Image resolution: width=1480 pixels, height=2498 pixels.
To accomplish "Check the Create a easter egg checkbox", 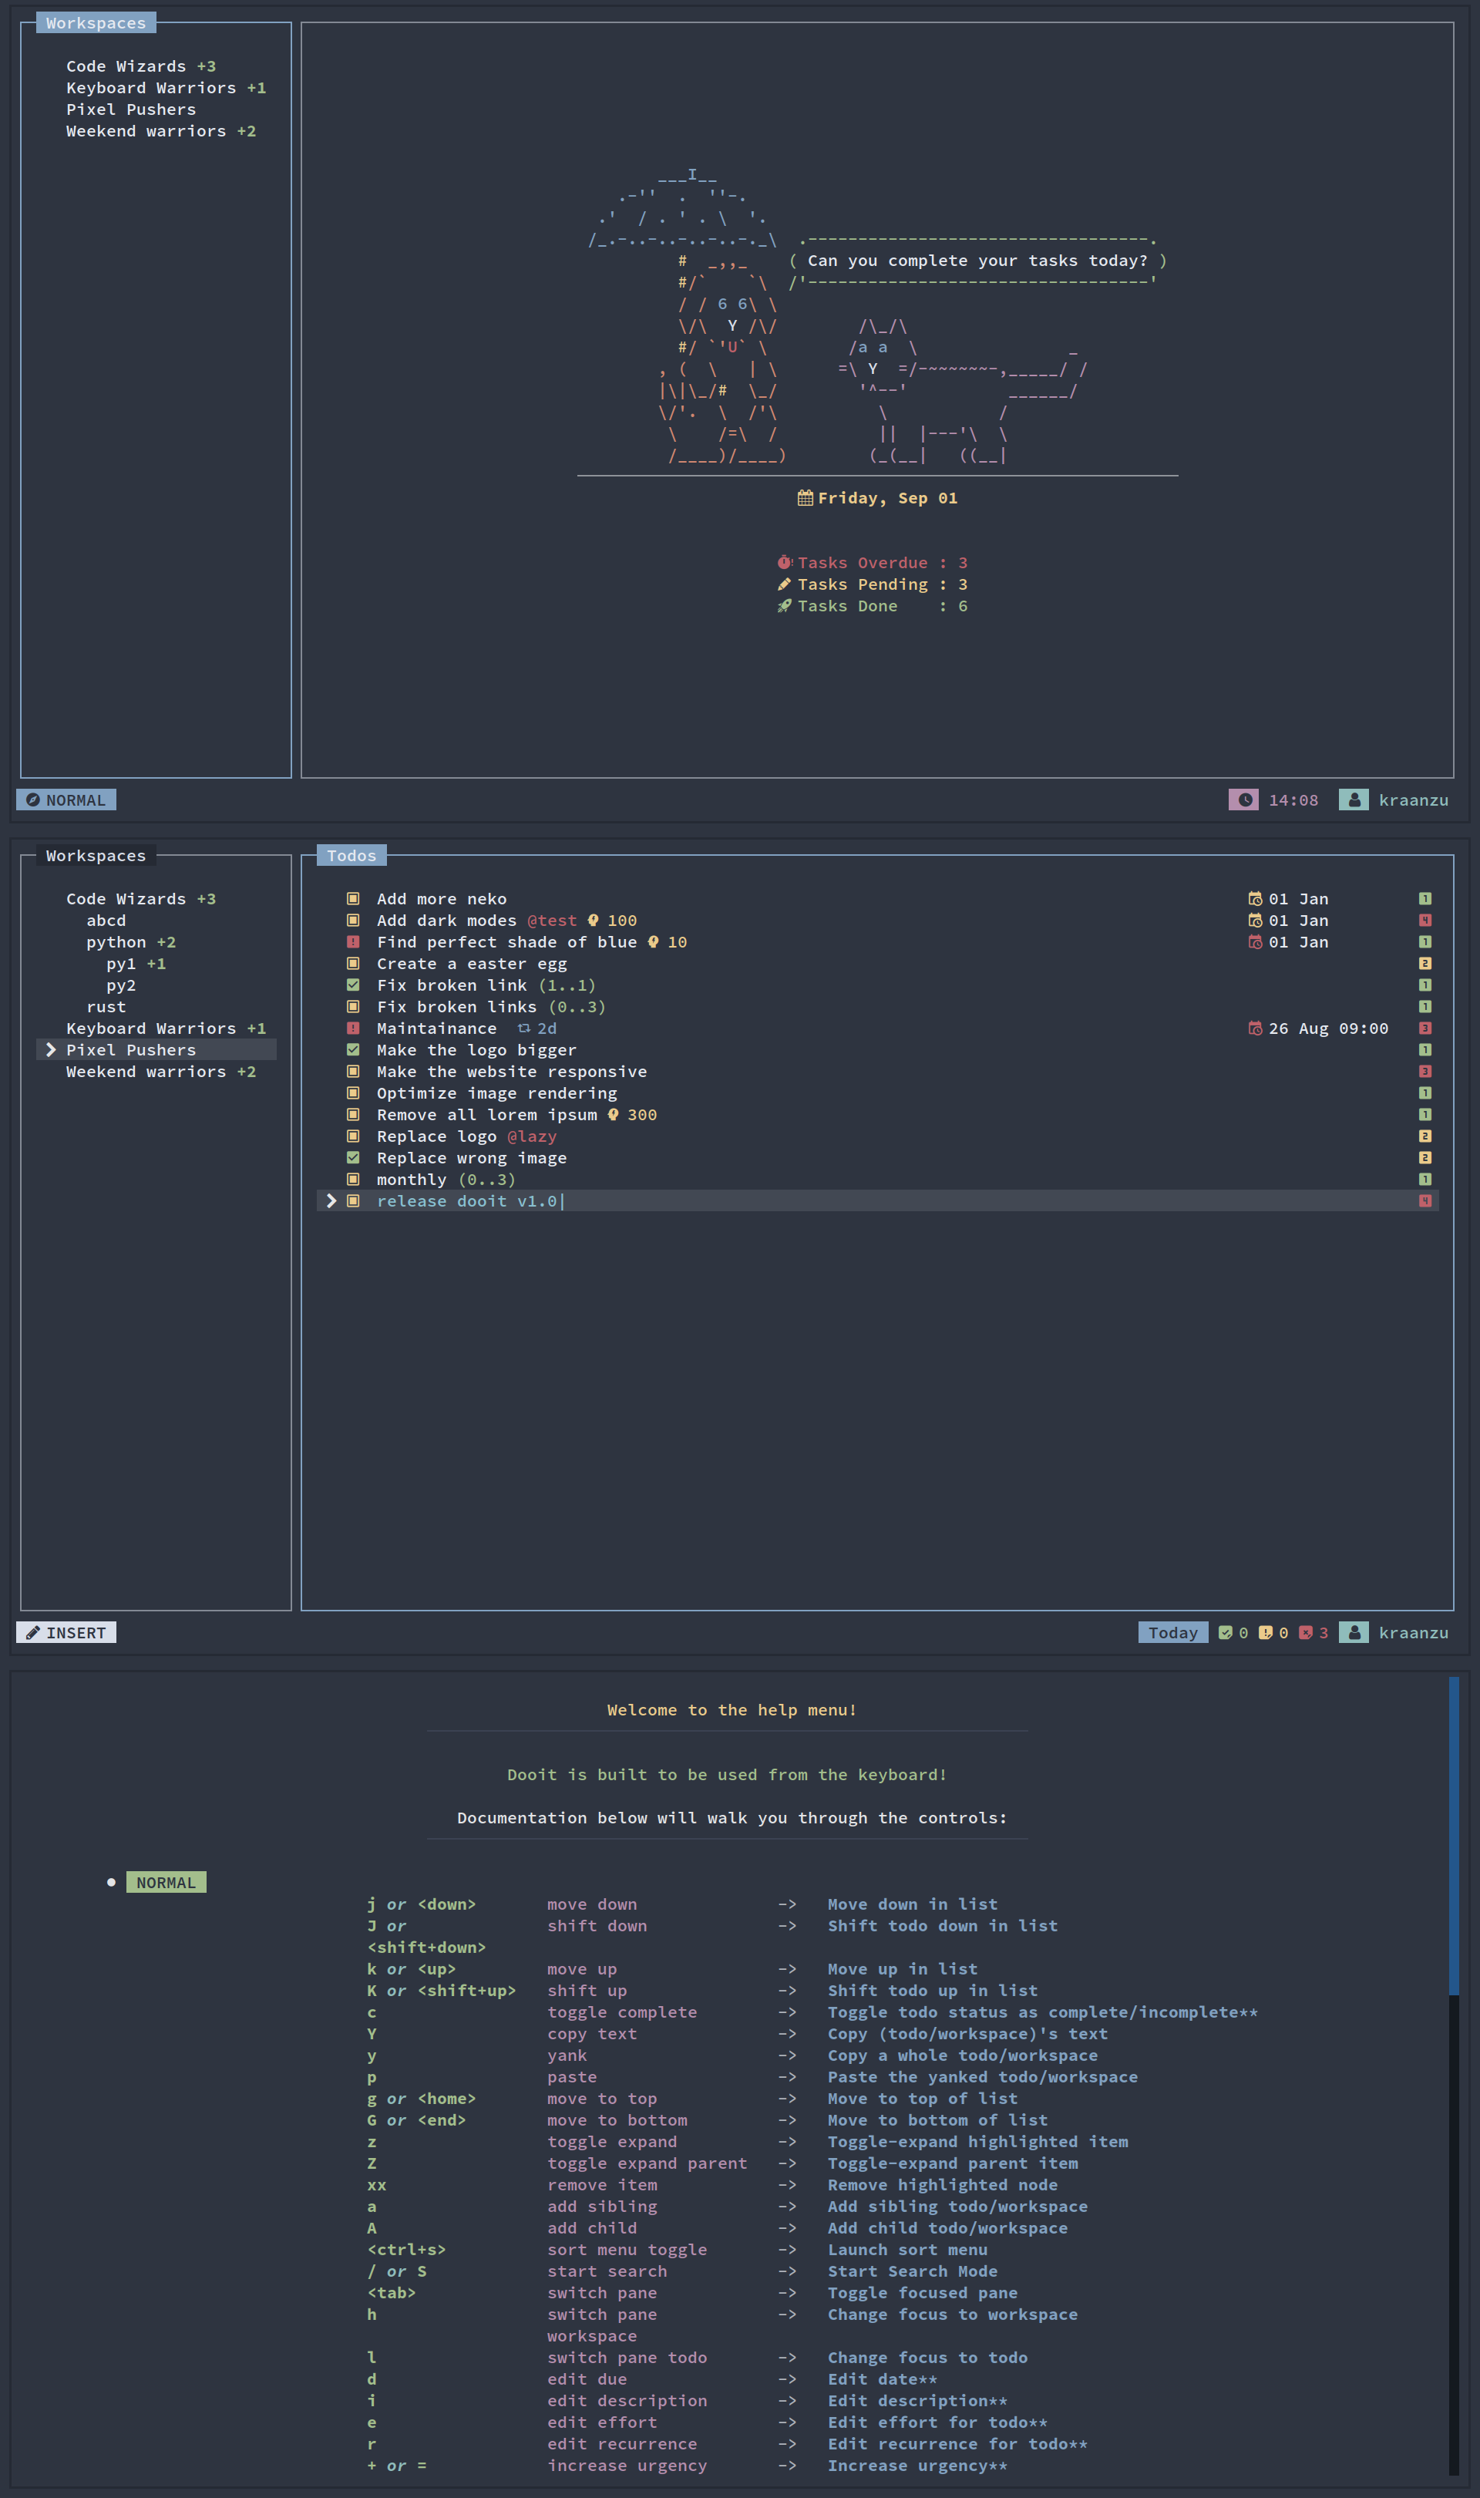I will [x=353, y=963].
